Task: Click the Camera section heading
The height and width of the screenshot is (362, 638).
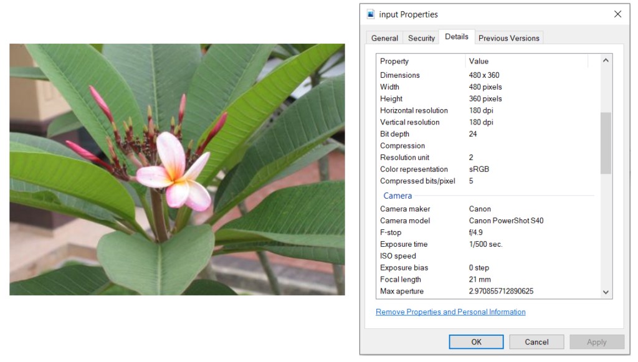Action: [398, 196]
